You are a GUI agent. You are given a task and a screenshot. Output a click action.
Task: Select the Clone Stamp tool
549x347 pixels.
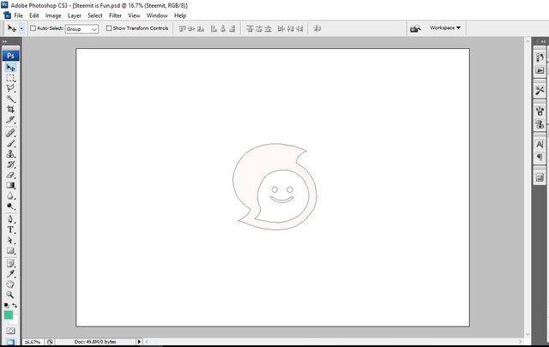(10, 154)
